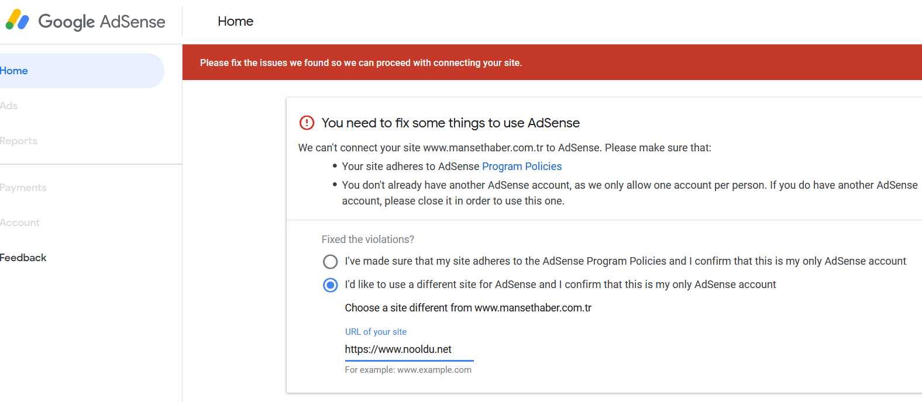922x402 pixels.
Task: Select the site adheres to policies radio button
Action: pyautogui.click(x=331, y=261)
